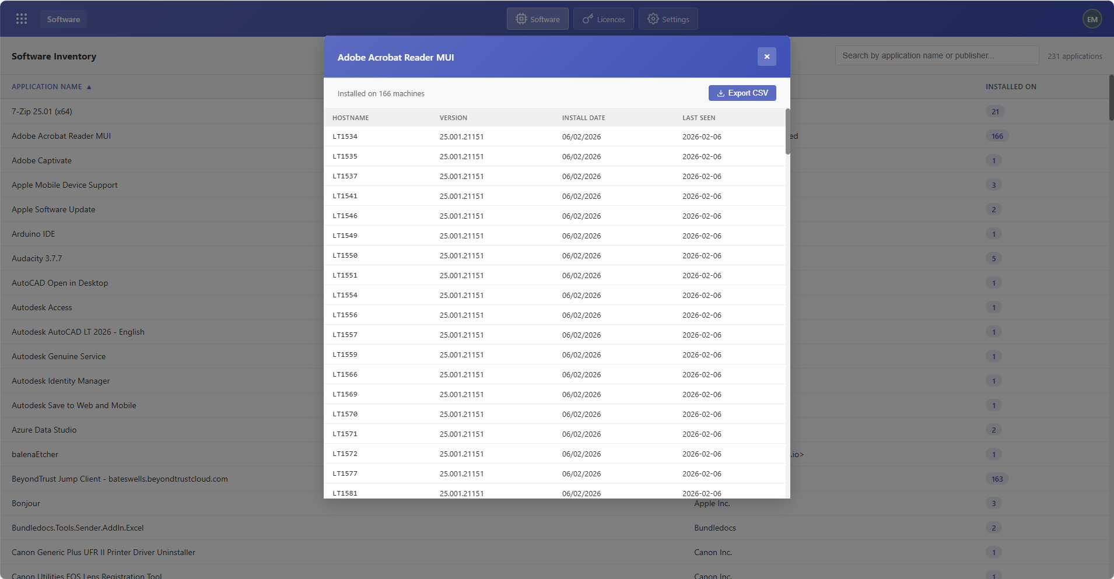Sort dialog table by Version column
This screenshot has width=1114, height=579.
click(x=453, y=118)
